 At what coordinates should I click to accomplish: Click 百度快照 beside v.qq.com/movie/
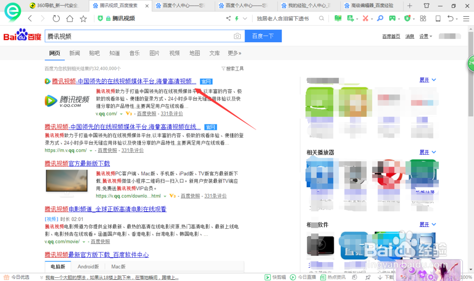tap(100, 242)
